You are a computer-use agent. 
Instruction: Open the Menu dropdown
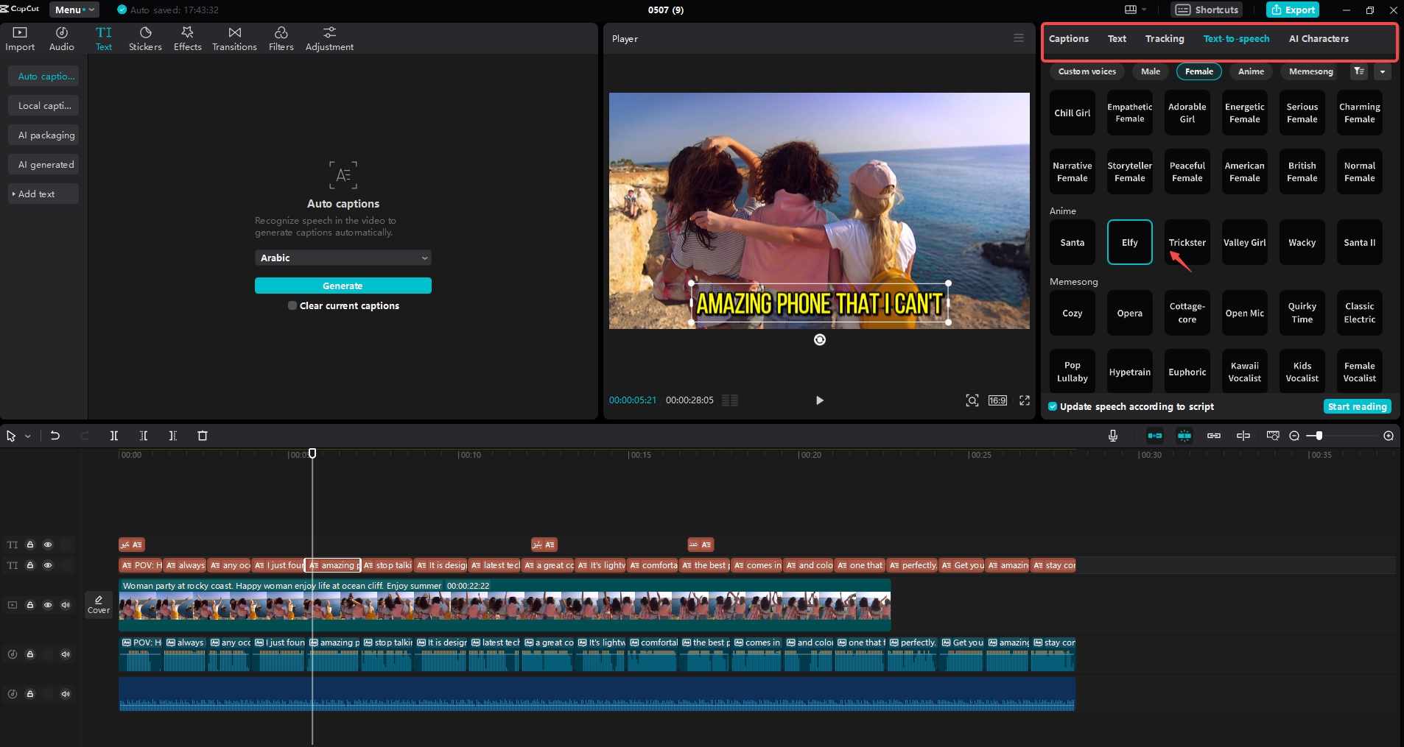click(x=74, y=10)
